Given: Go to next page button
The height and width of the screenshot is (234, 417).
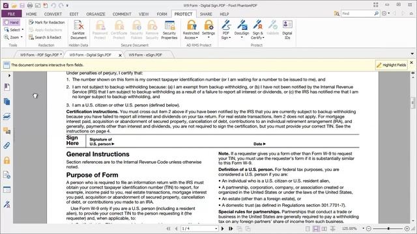Looking at the screenshot, I should point(223,228).
